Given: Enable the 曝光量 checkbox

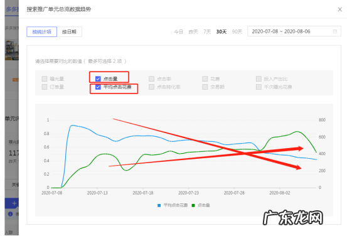Looking at the screenshot, I should point(45,79).
